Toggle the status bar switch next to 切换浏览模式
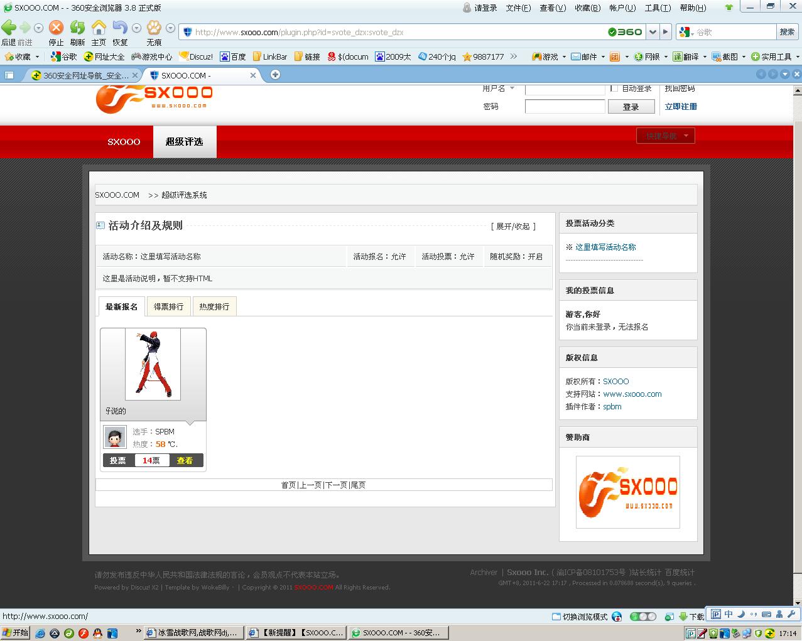 click(x=642, y=617)
